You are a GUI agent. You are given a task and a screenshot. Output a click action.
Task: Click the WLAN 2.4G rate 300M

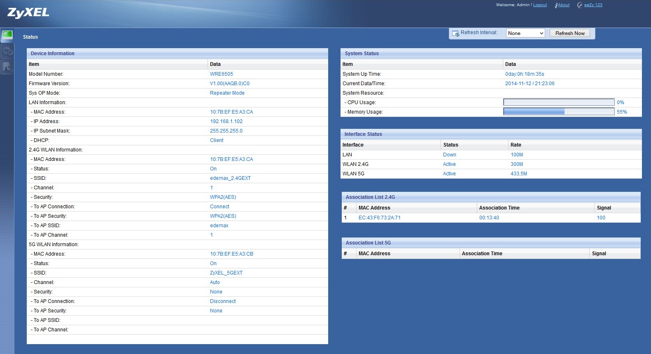click(517, 164)
